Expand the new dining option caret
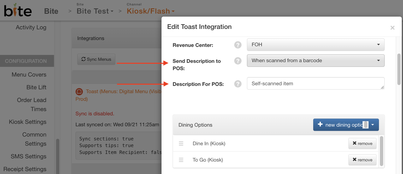Image resolution: width=403 pixels, height=174 pixels. [373, 125]
